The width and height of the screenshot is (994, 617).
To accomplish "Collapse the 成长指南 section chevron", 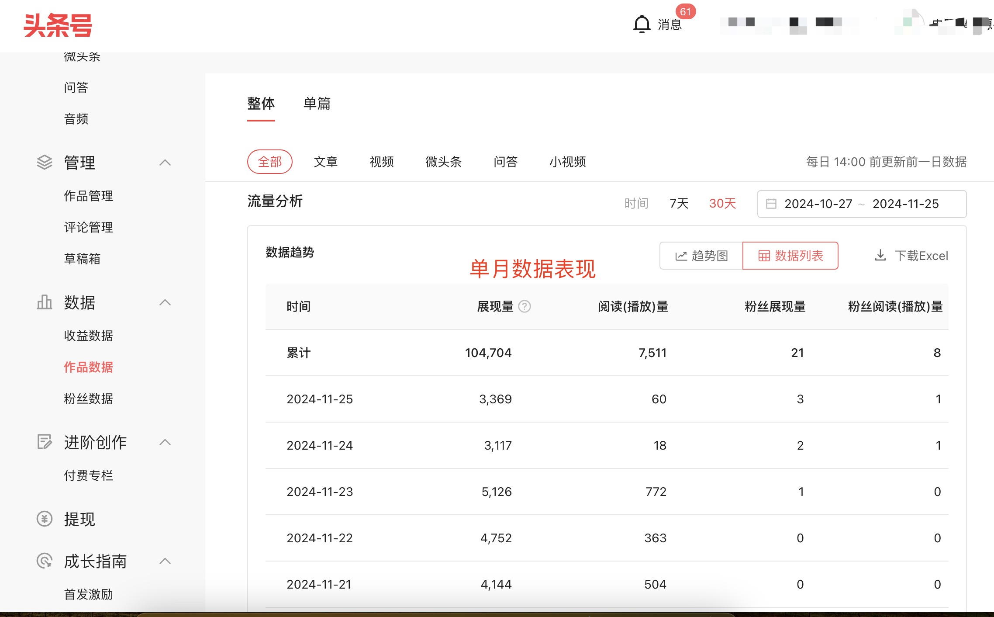I will pos(165,561).
